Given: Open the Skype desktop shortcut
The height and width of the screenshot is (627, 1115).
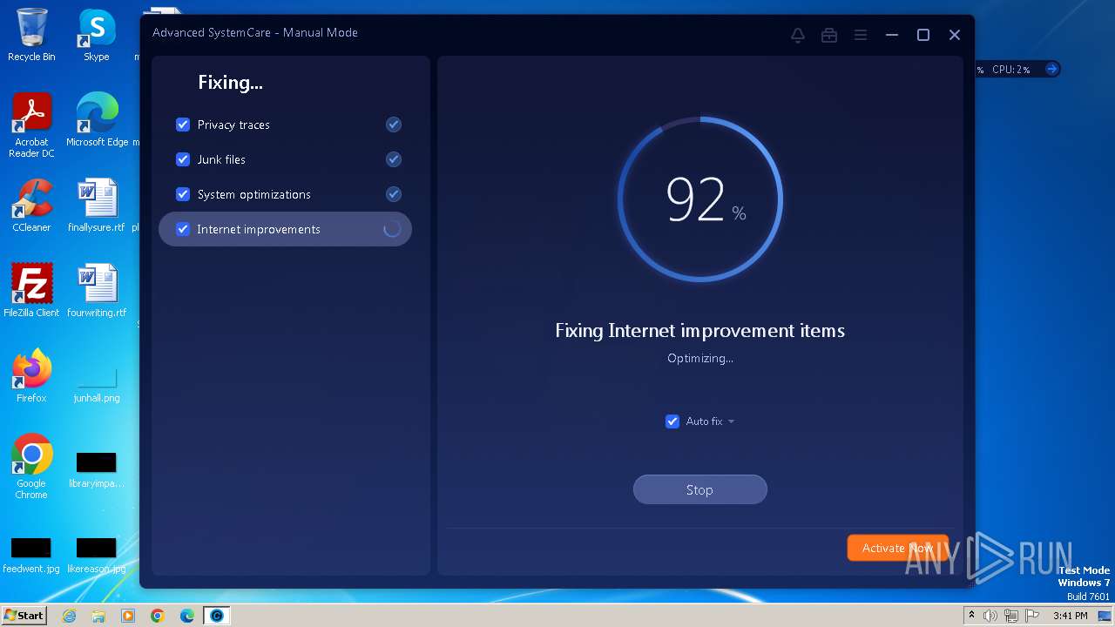Looking at the screenshot, I should 97,35.
